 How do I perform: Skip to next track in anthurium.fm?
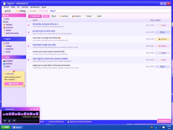tap(14, 121)
